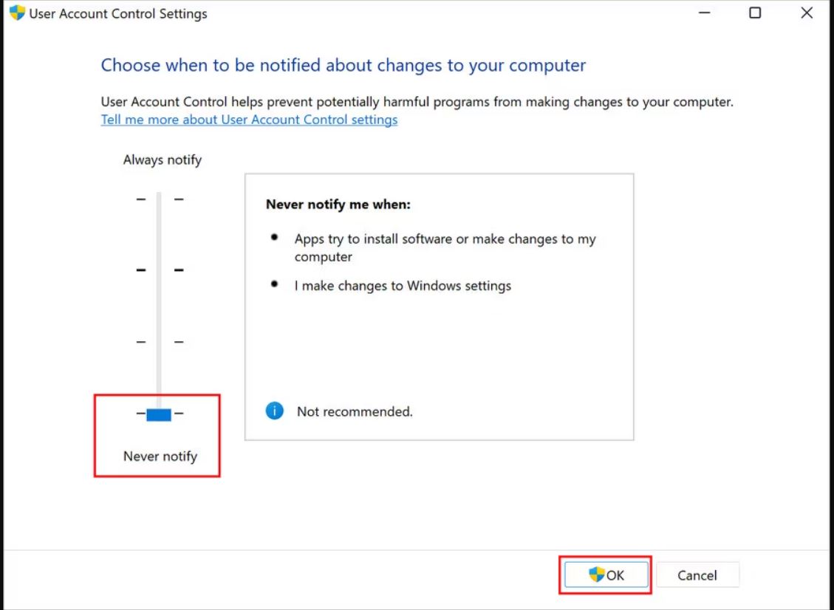Click the I make changes to Windows settings bullet

coord(403,286)
